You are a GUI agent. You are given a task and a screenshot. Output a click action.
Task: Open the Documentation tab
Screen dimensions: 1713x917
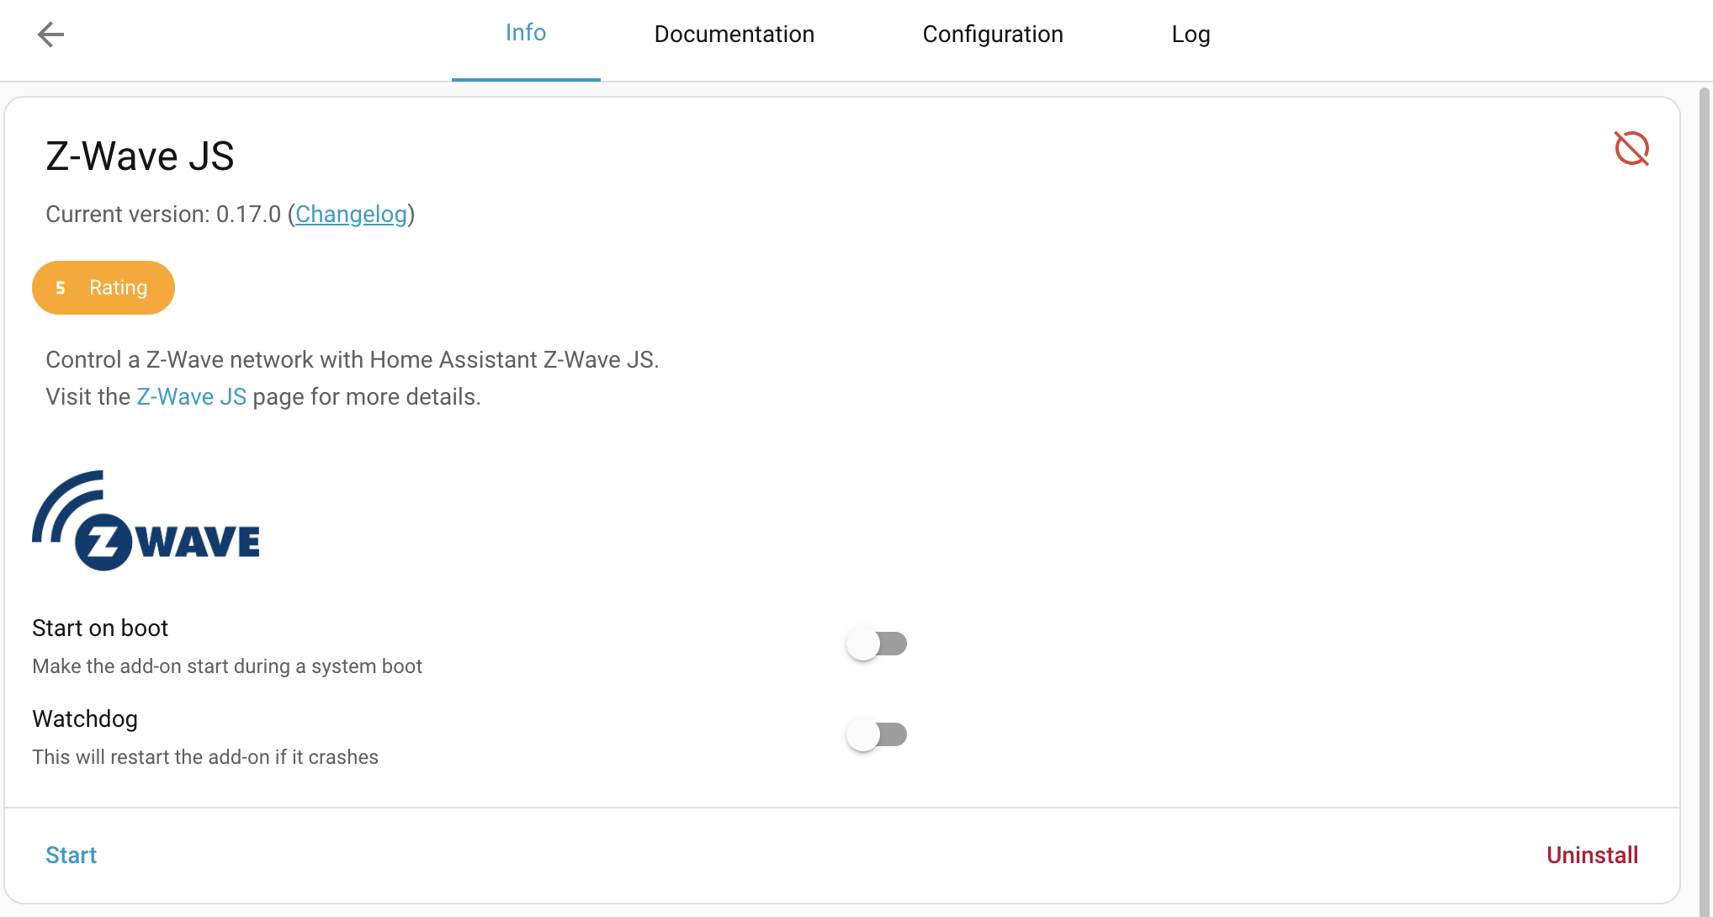[x=734, y=34]
